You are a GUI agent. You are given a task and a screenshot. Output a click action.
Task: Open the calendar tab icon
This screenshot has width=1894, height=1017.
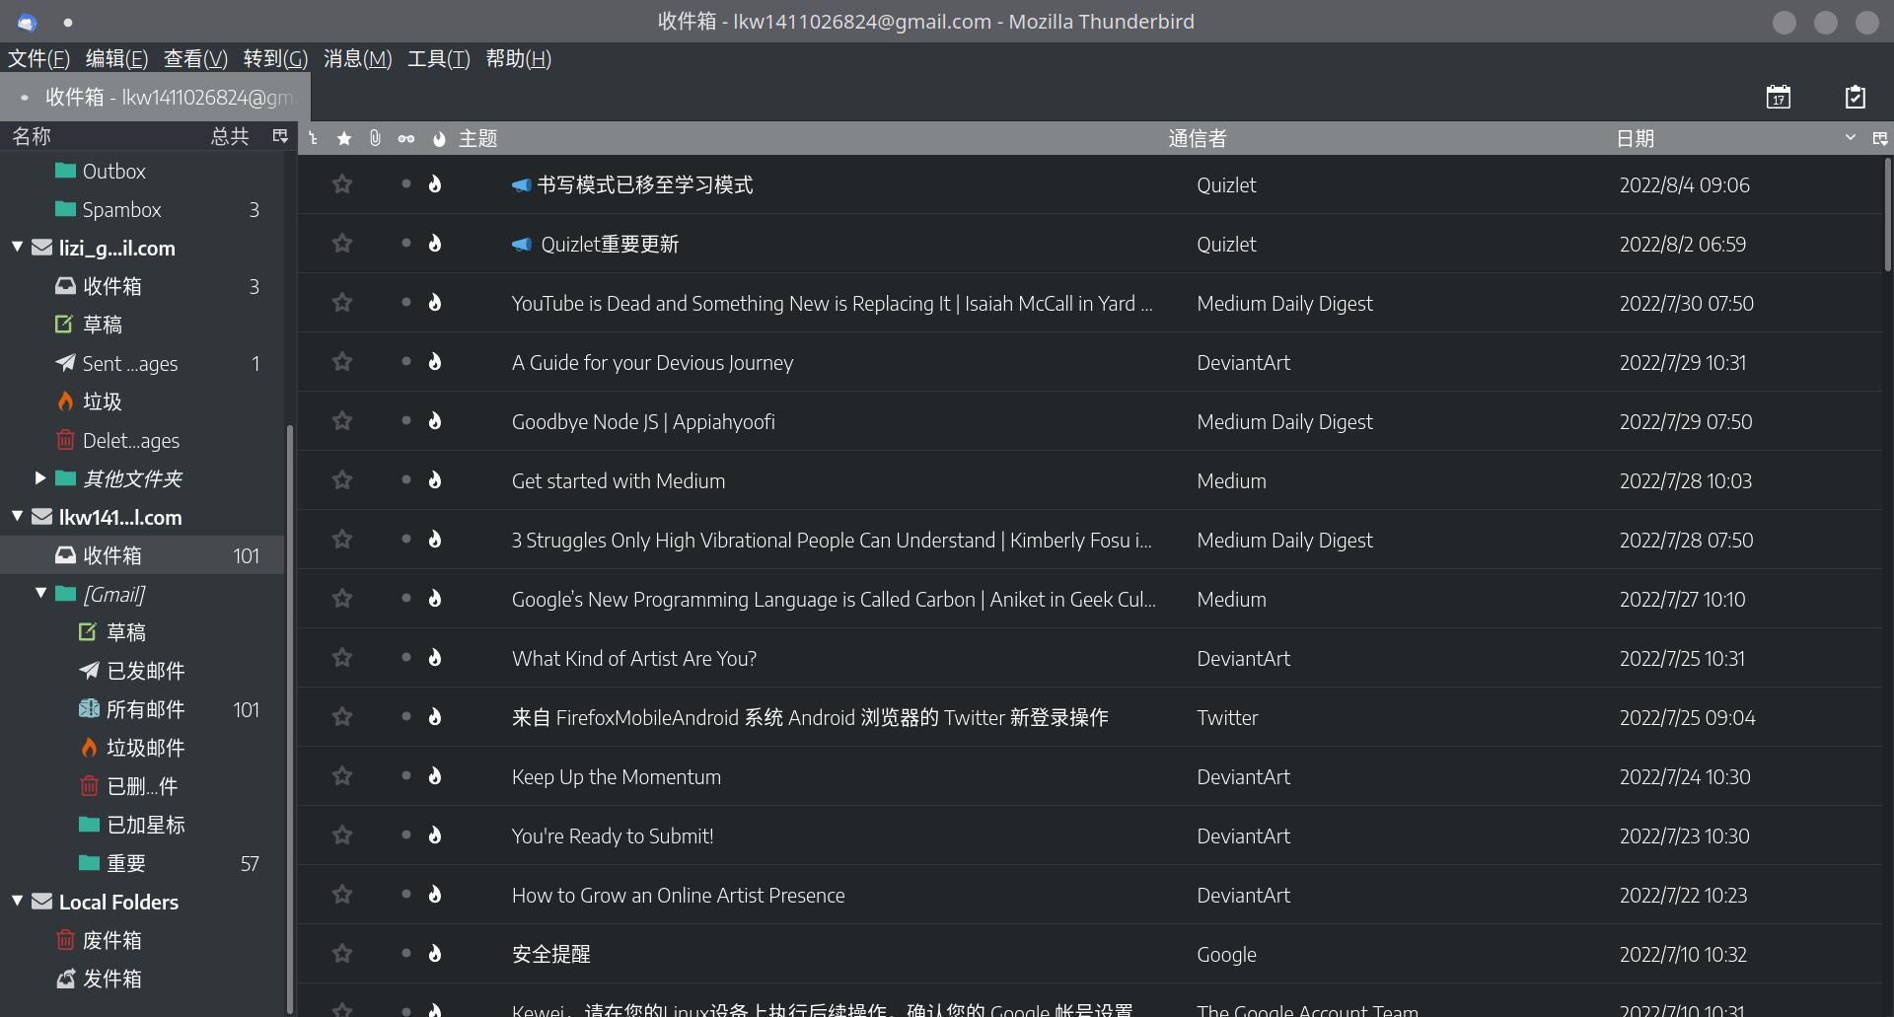pyautogui.click(x=1778, y=97)
